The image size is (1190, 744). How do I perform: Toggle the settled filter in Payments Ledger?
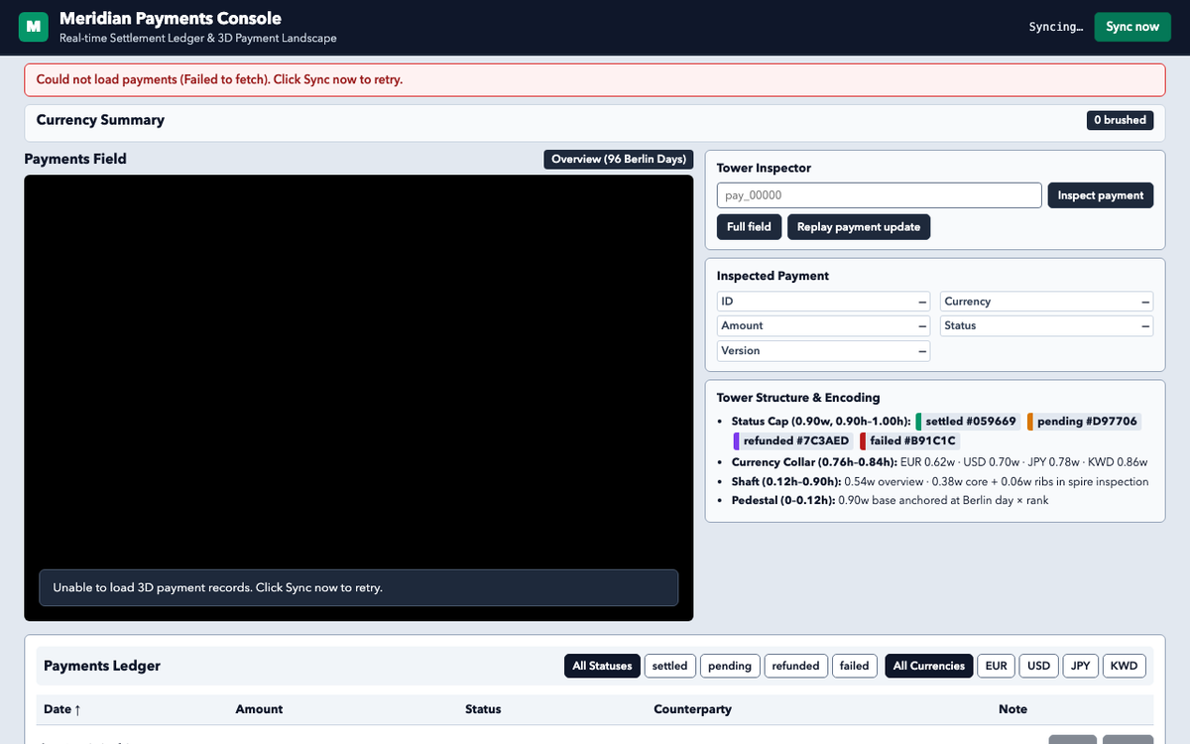pyautogui.click(x=669, y=666)
